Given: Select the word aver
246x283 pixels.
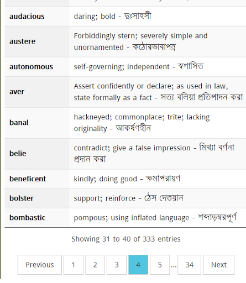Looking at the screenshot, I should [x=17, y=92].
